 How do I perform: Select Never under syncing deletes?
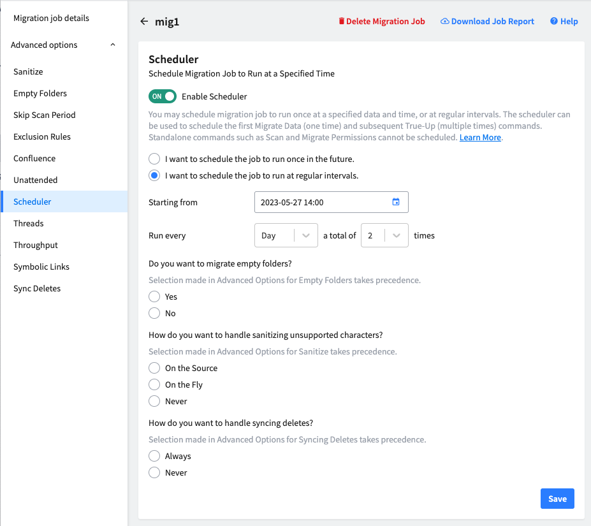coord(154,472)
